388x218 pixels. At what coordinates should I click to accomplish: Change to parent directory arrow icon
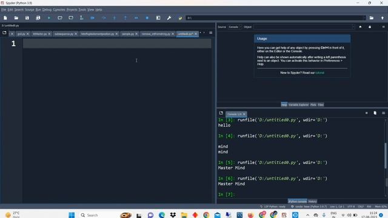tap(383, 18)
